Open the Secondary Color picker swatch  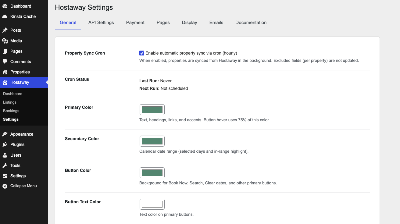pos(152,141)
